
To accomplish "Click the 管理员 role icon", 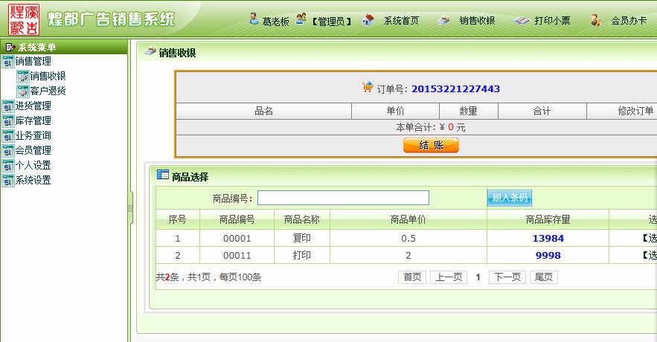I will click(301, 19).
